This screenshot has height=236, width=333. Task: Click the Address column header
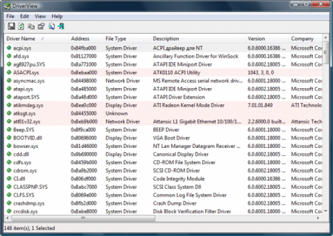(80, 39)
